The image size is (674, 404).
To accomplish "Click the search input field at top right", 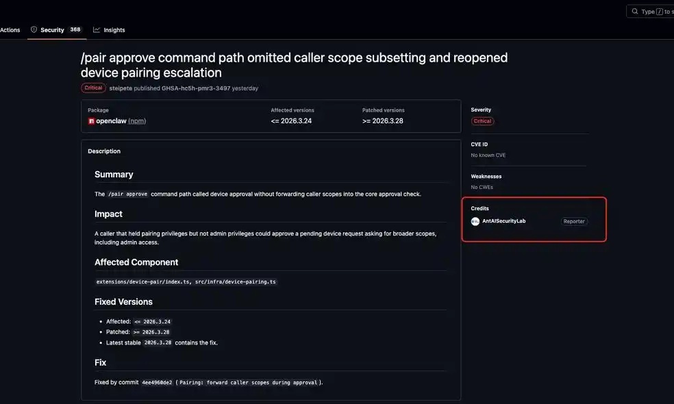I will click(x=651, y=10).
